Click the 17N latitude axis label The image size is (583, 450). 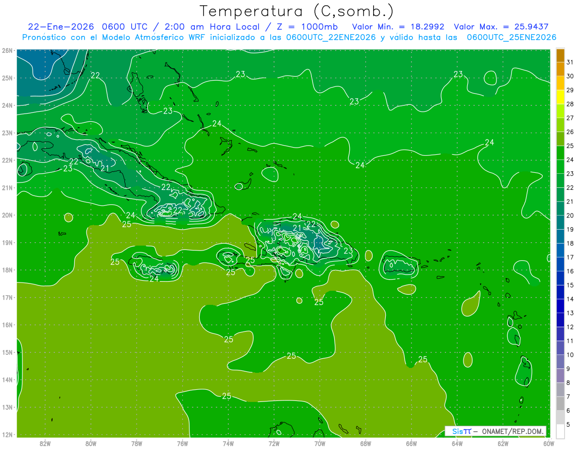pos(7,297)
